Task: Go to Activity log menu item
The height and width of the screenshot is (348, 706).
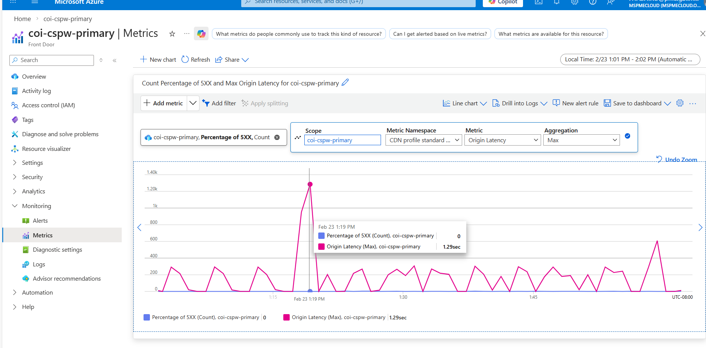Action: pyautogui.click(x=36, y=91)
